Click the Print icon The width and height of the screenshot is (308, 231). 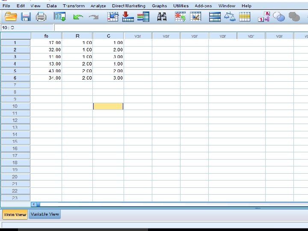pyautogui.click(x=41, y=17)
